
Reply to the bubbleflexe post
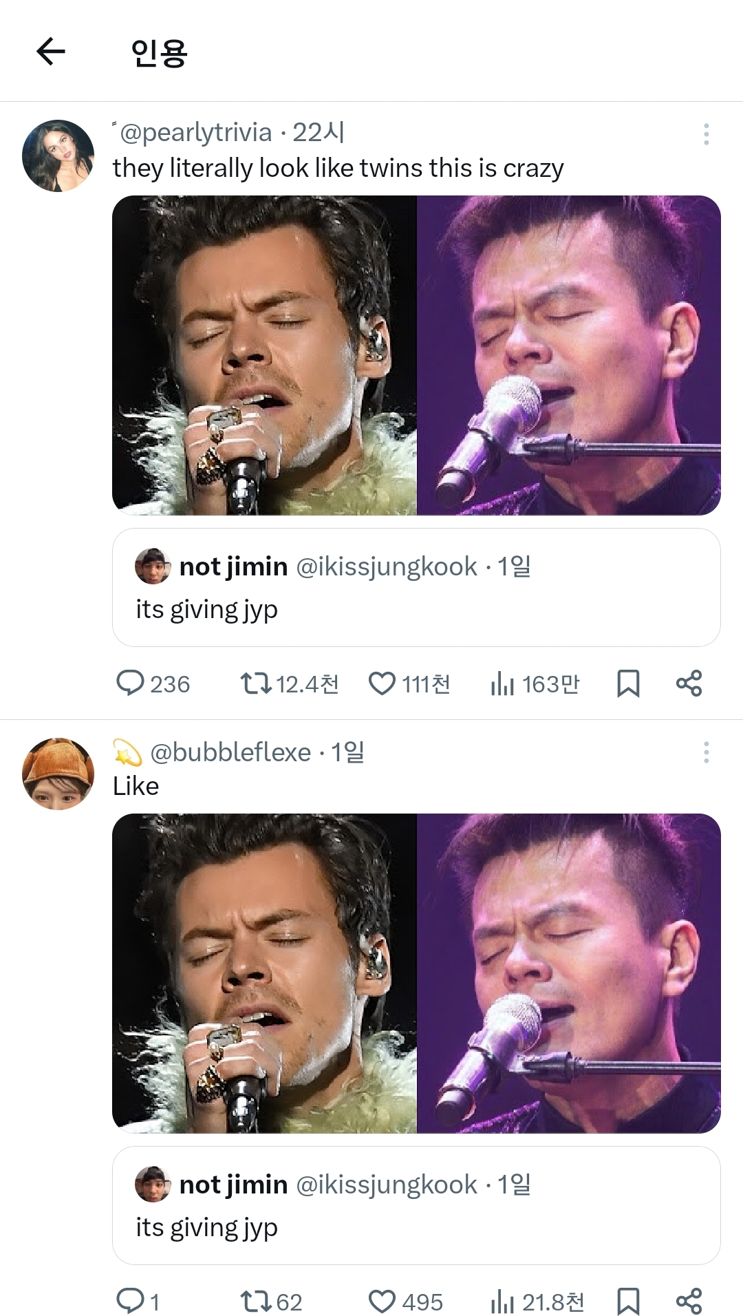(x=138, y=1302)
